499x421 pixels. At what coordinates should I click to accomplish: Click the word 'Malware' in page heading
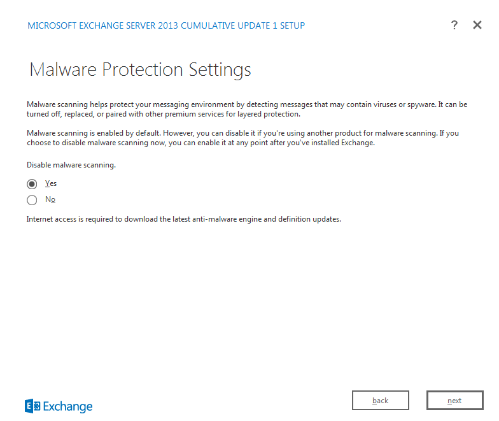tap(62, 69)
